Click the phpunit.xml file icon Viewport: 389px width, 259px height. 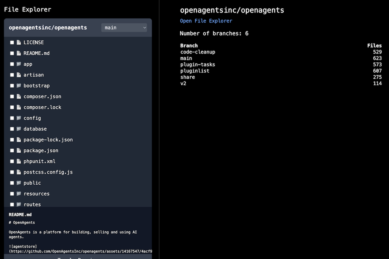click(19, 161)
